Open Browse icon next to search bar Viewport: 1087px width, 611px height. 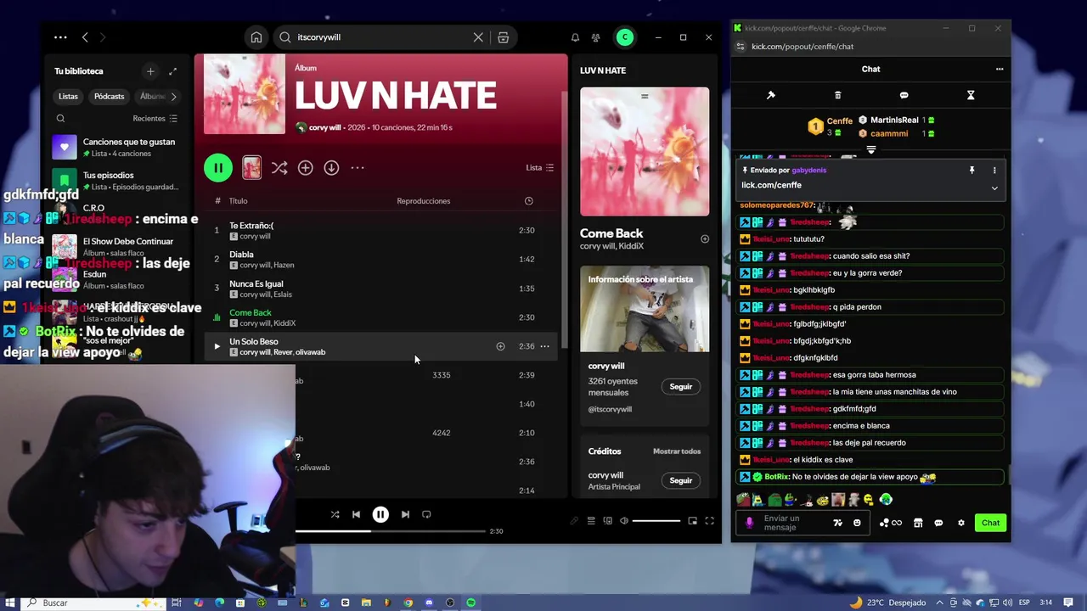click(504, 37)
